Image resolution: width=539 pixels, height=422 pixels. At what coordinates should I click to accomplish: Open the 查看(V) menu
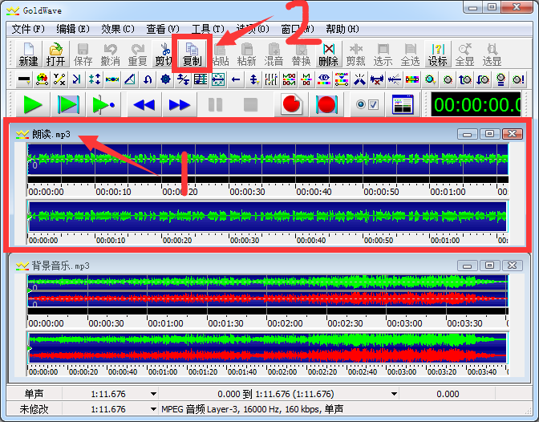point(163,29)
